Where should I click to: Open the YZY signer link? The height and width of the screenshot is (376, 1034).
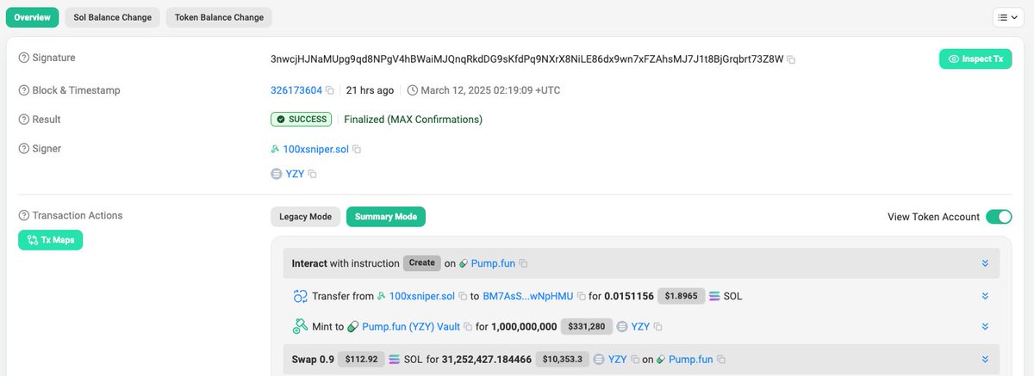click(295, 174)
